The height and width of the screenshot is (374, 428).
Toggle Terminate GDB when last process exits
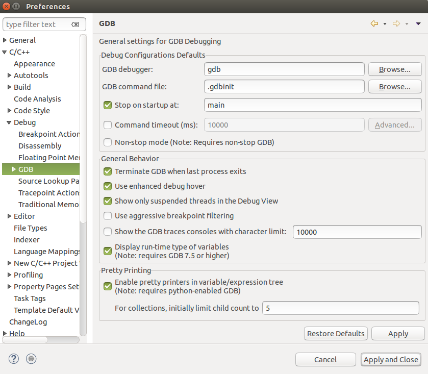pos(108,171)
